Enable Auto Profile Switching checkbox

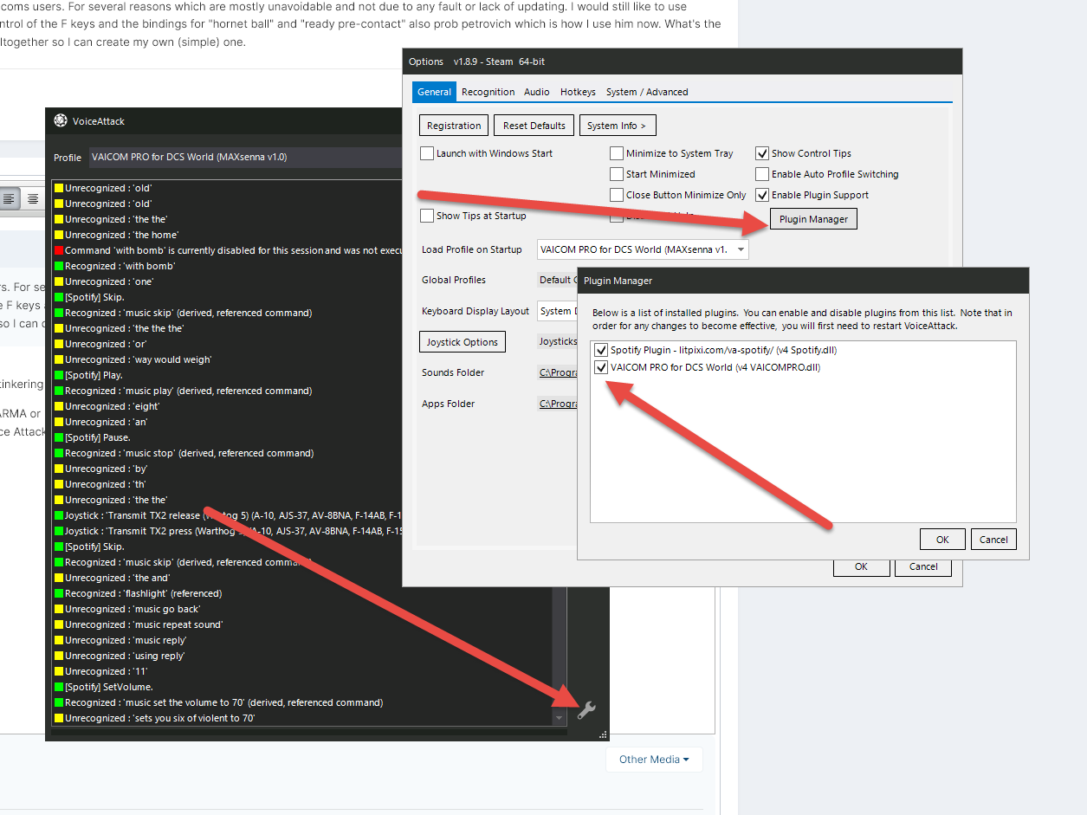pos(762,174)
